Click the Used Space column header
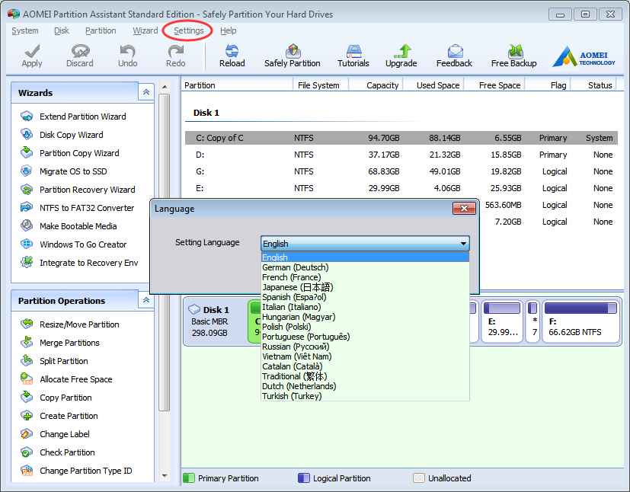 click(x=434, y=85)
